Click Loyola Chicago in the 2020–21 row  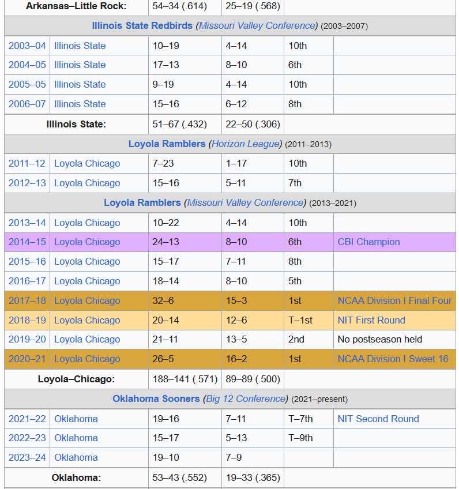pyautogui.click(x=87, y=359)
